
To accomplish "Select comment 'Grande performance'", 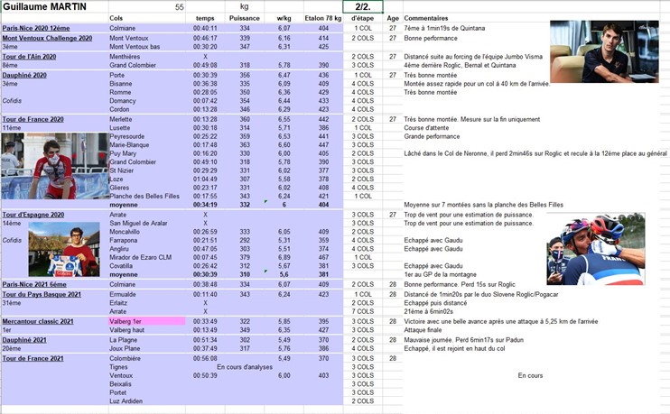I will coord(432,136).
